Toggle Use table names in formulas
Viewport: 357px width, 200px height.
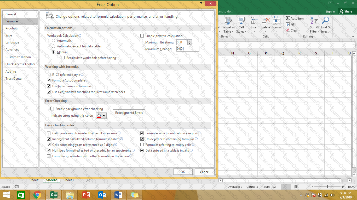tap(49, 86)
